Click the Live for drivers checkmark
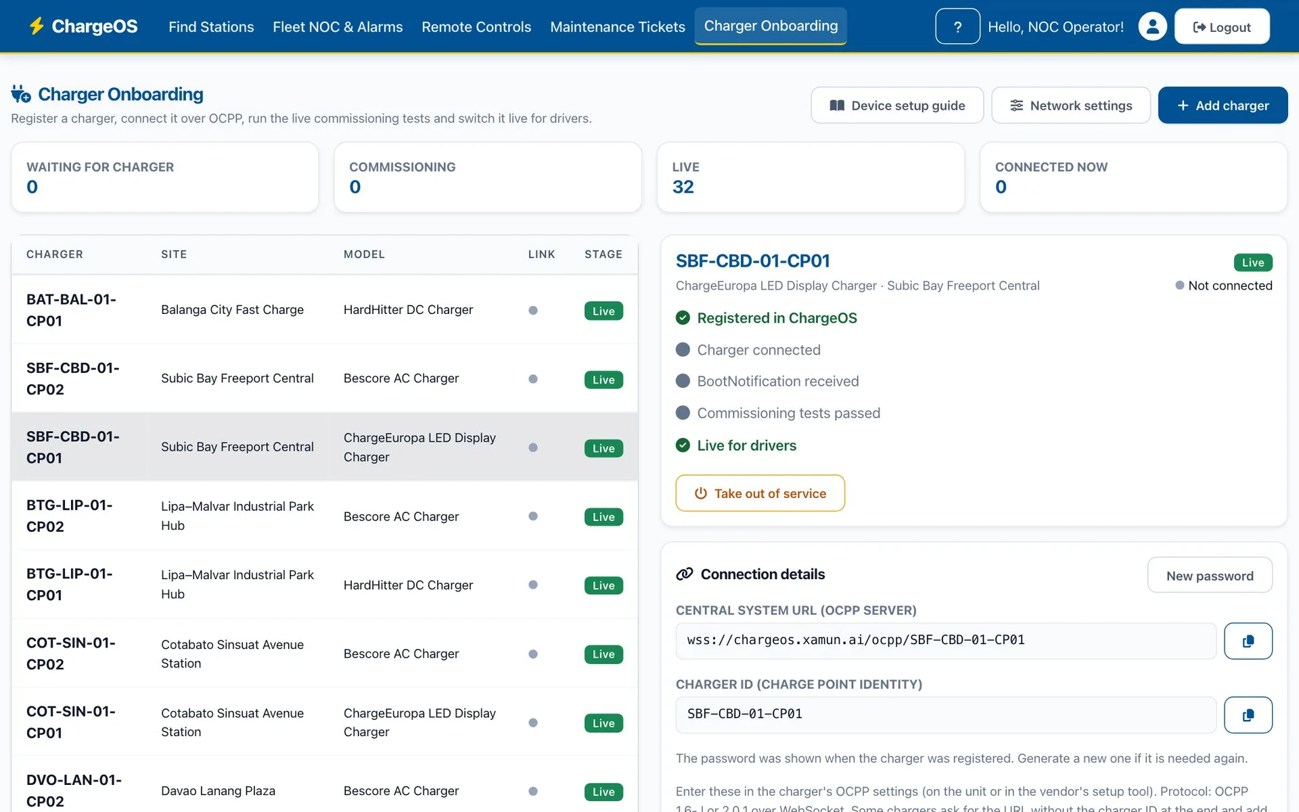 pos(683,445)
